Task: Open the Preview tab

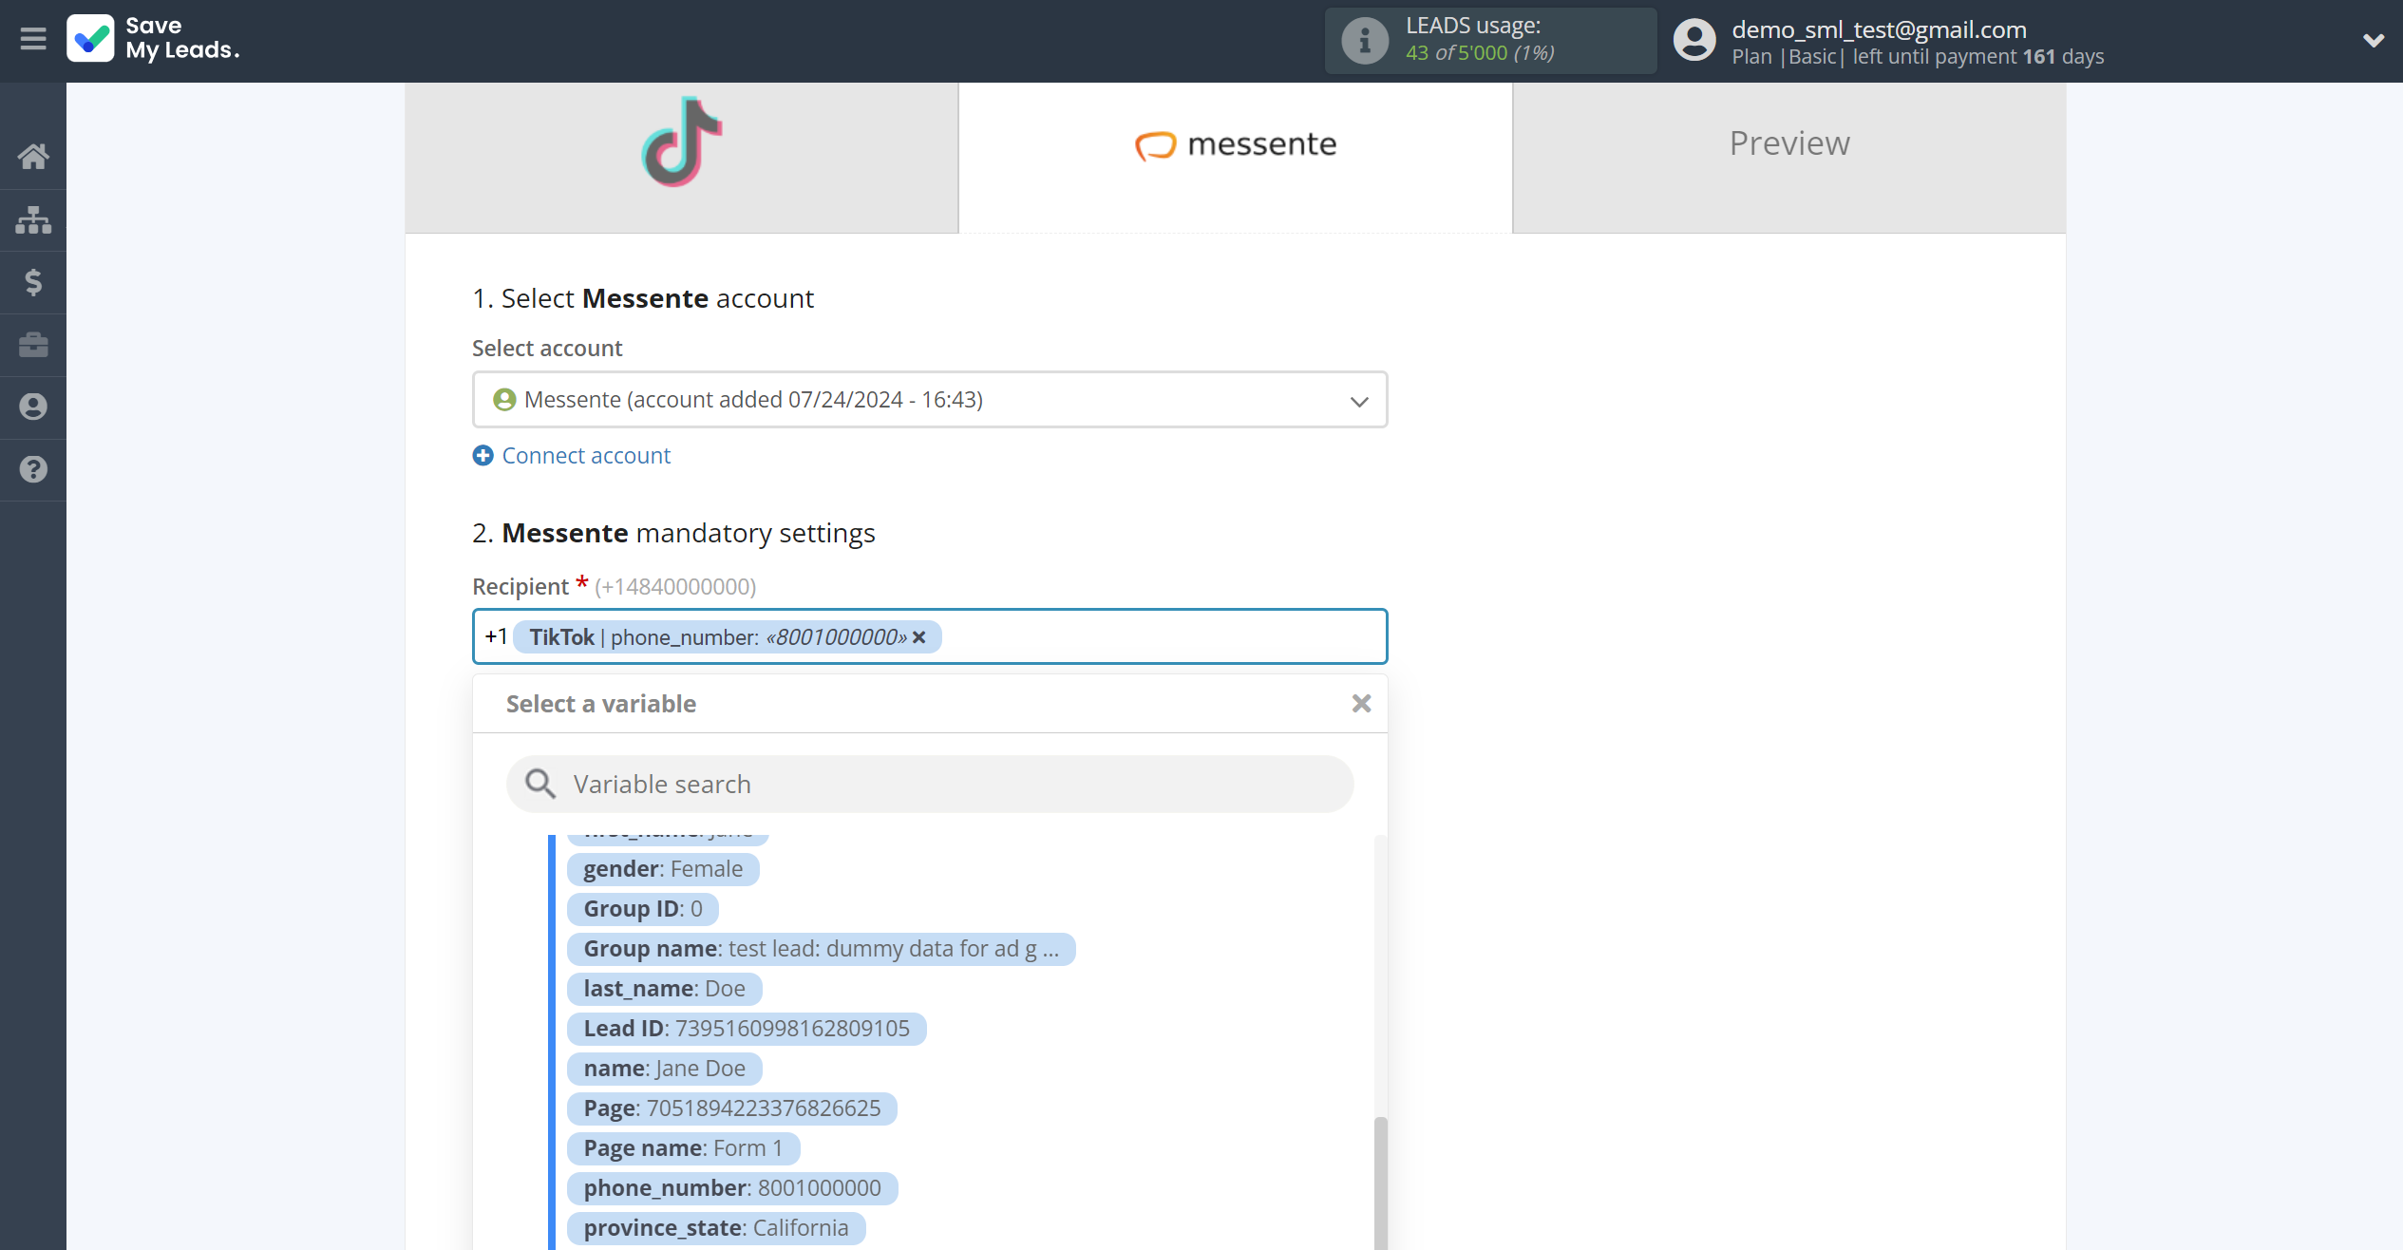Action: tap(1788, 157)
